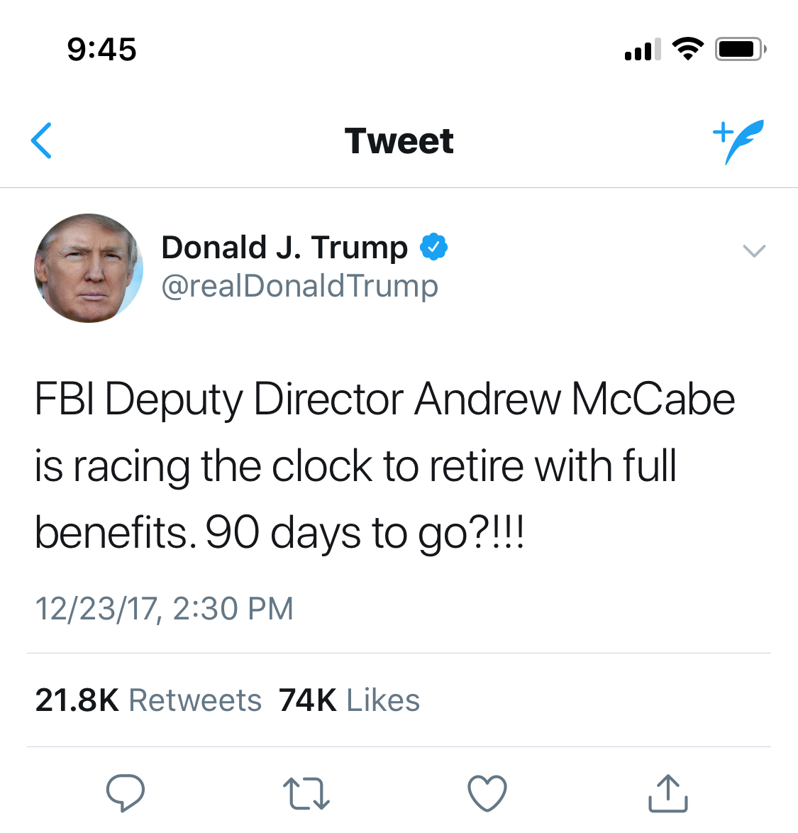This screenshot has width=798, height=833.
Task: Tap the back arrow icon
Action: click(42, 140)
